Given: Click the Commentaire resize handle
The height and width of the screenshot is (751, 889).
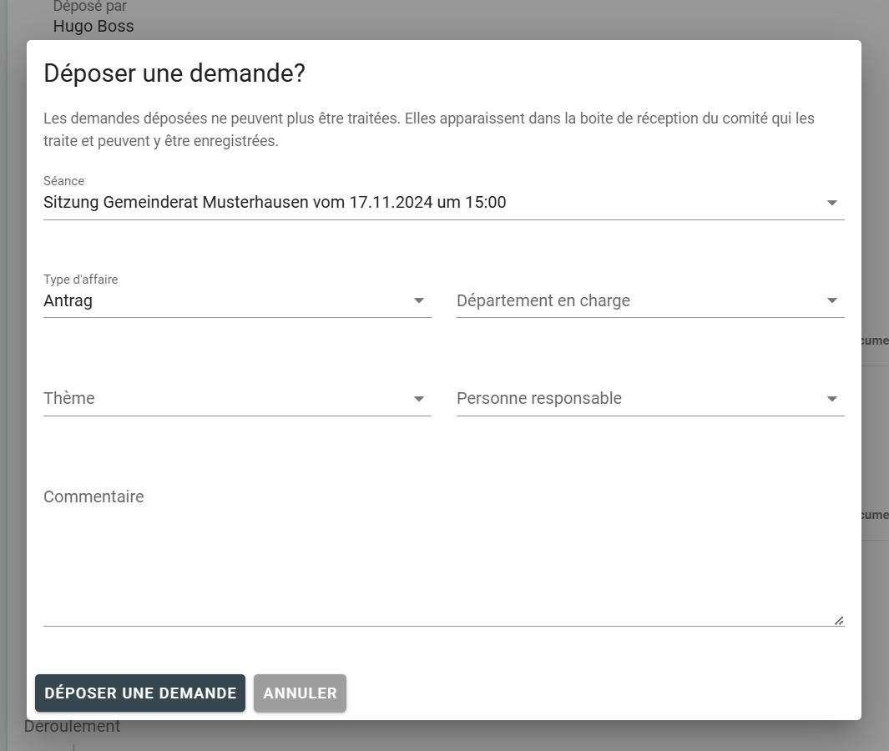Looking at the screenshot, I should pos(839,620).
